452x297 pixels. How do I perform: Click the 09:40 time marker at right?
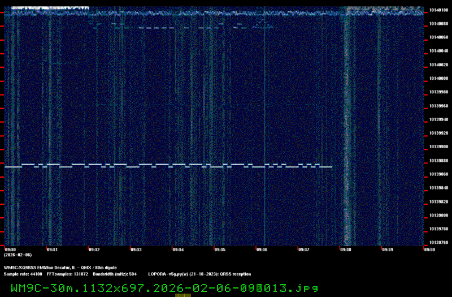click(429, 249)
